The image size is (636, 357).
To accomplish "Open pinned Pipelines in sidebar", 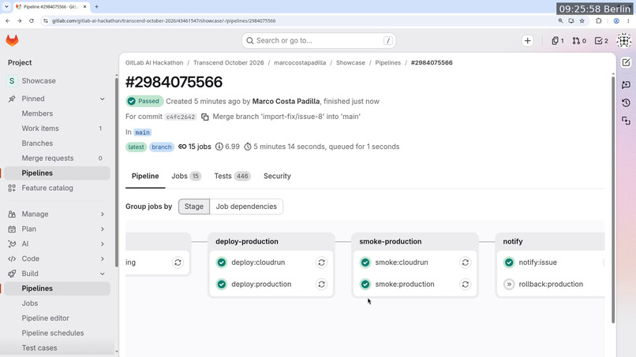I will click(x=57, y=173).
